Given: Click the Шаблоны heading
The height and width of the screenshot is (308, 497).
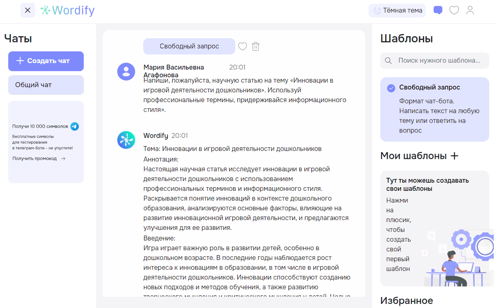Looking at the screenshot, I should (x=407, y=39).
